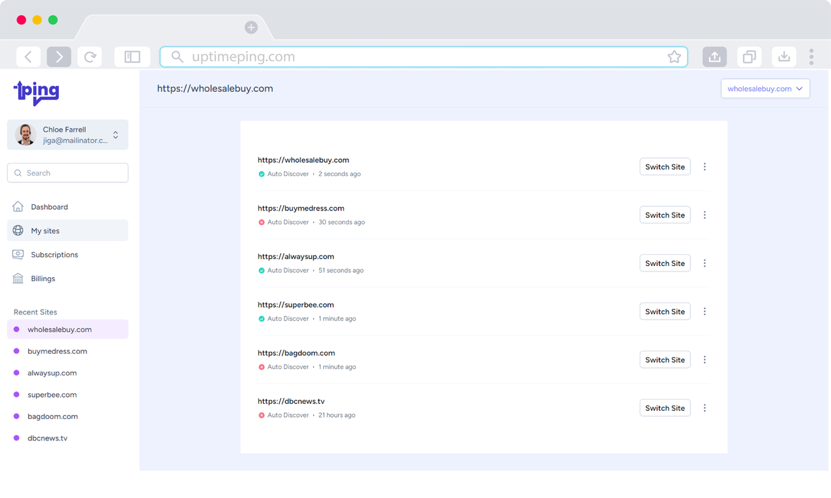
Task: Bookmark page with star icon
Action: (x=674, y=57)
